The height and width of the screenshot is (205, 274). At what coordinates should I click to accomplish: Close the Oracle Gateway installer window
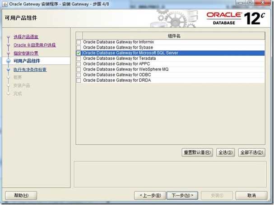262,3
